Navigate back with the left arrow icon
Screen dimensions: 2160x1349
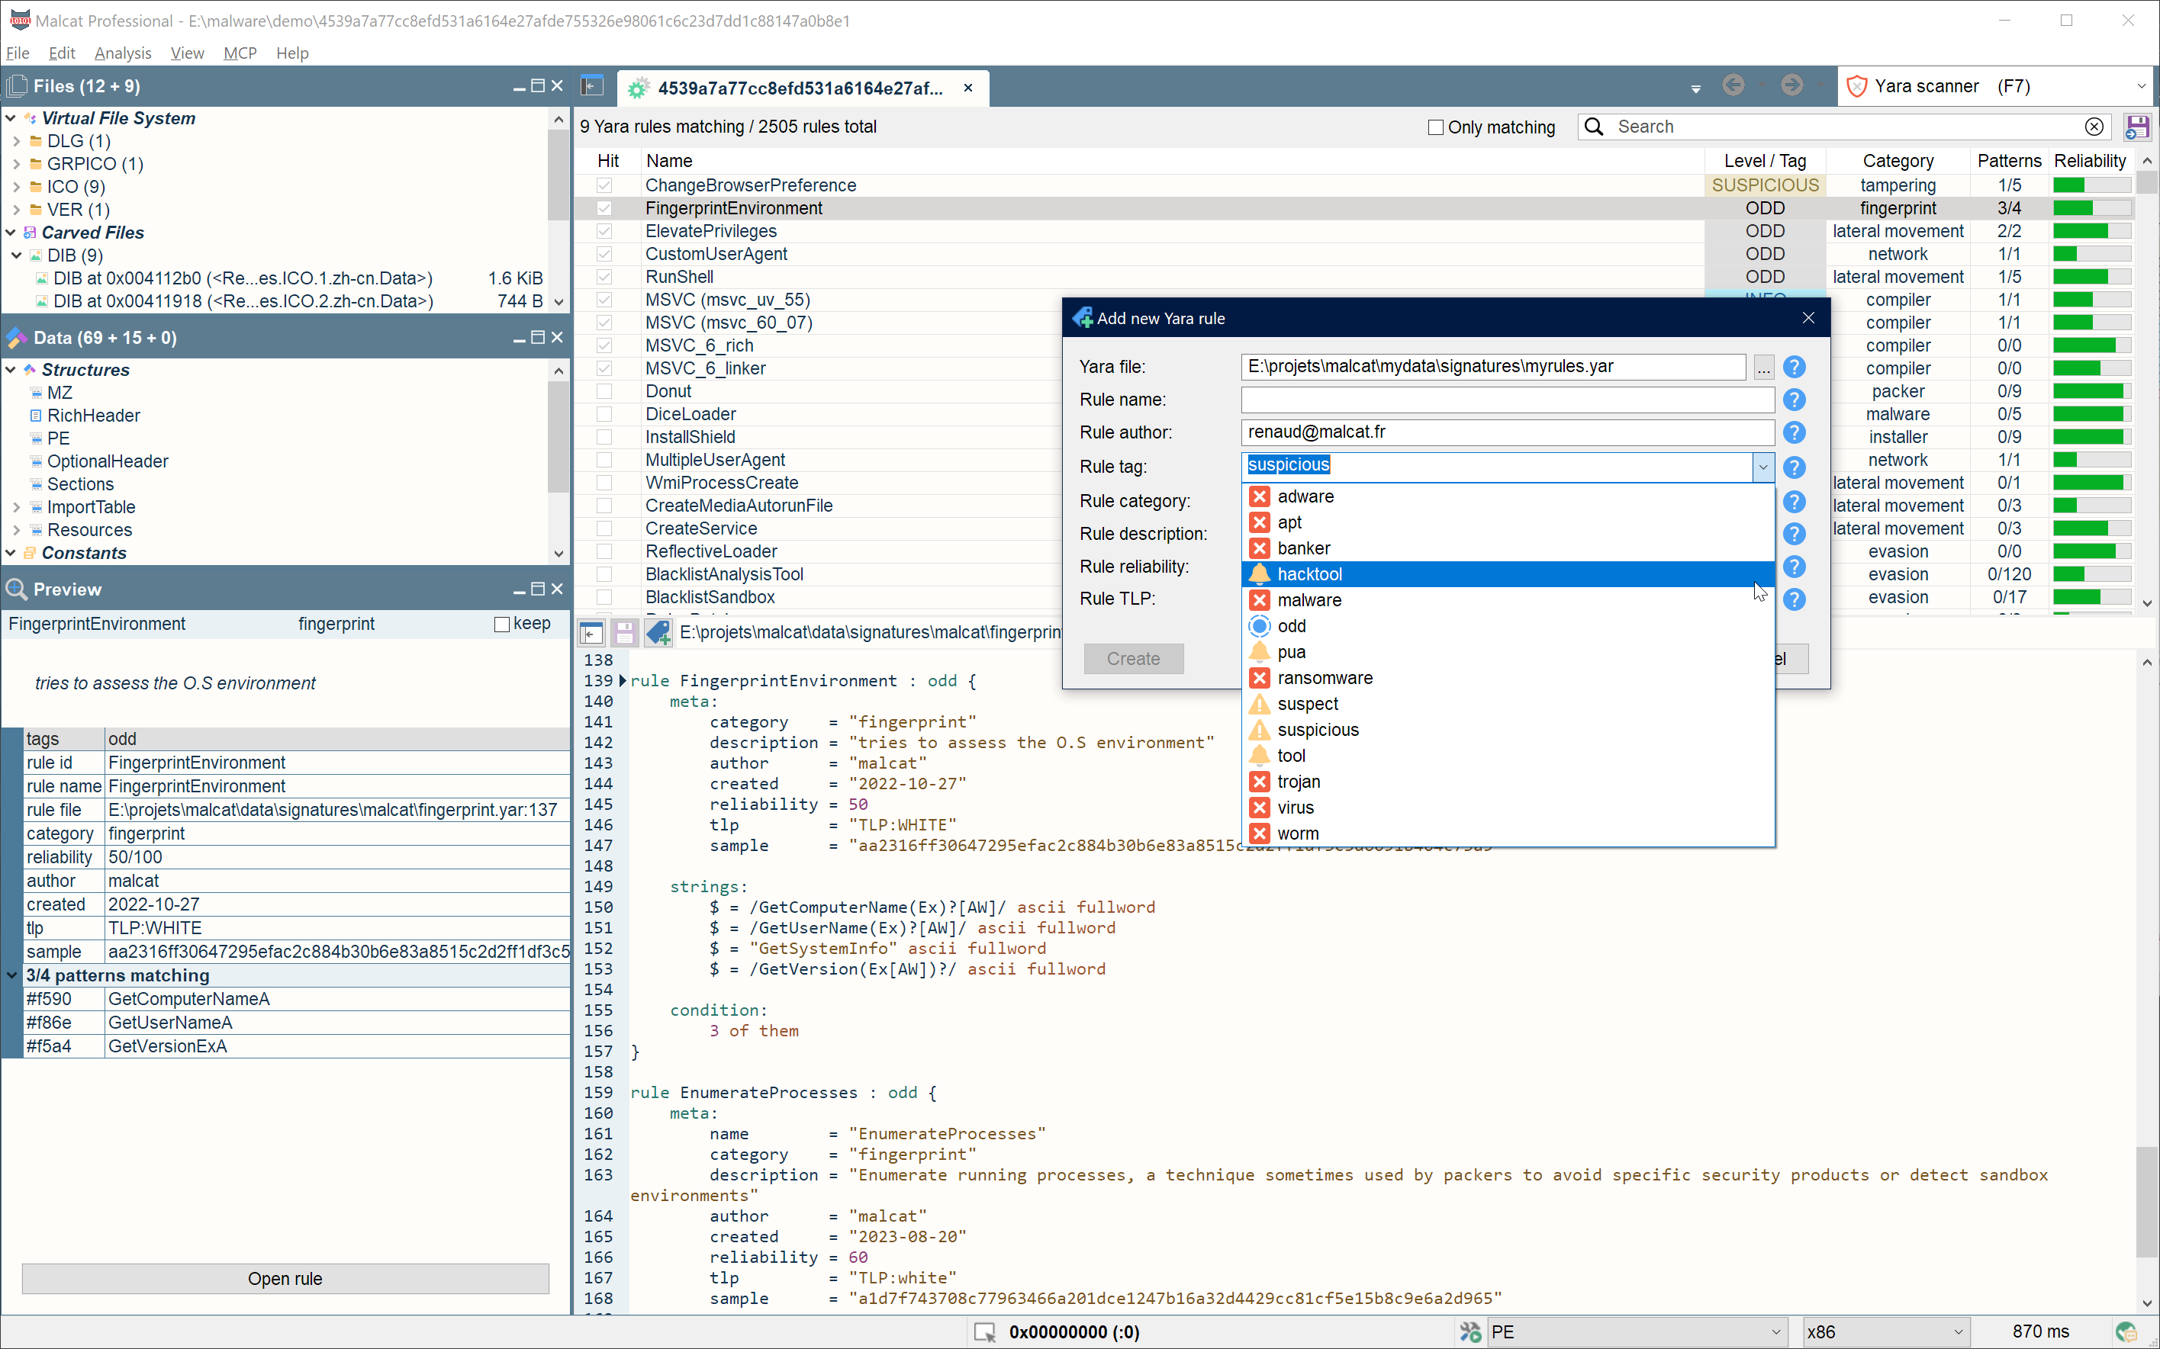(1733, 85)
